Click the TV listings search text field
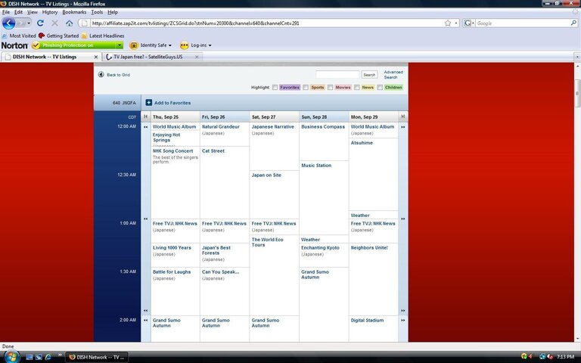 (337, 74)
